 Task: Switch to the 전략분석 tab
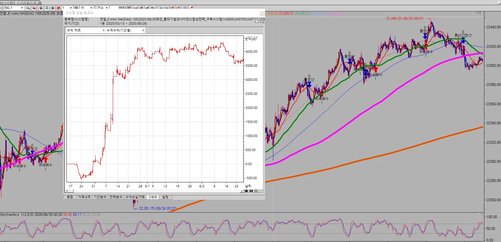[116, 197]
